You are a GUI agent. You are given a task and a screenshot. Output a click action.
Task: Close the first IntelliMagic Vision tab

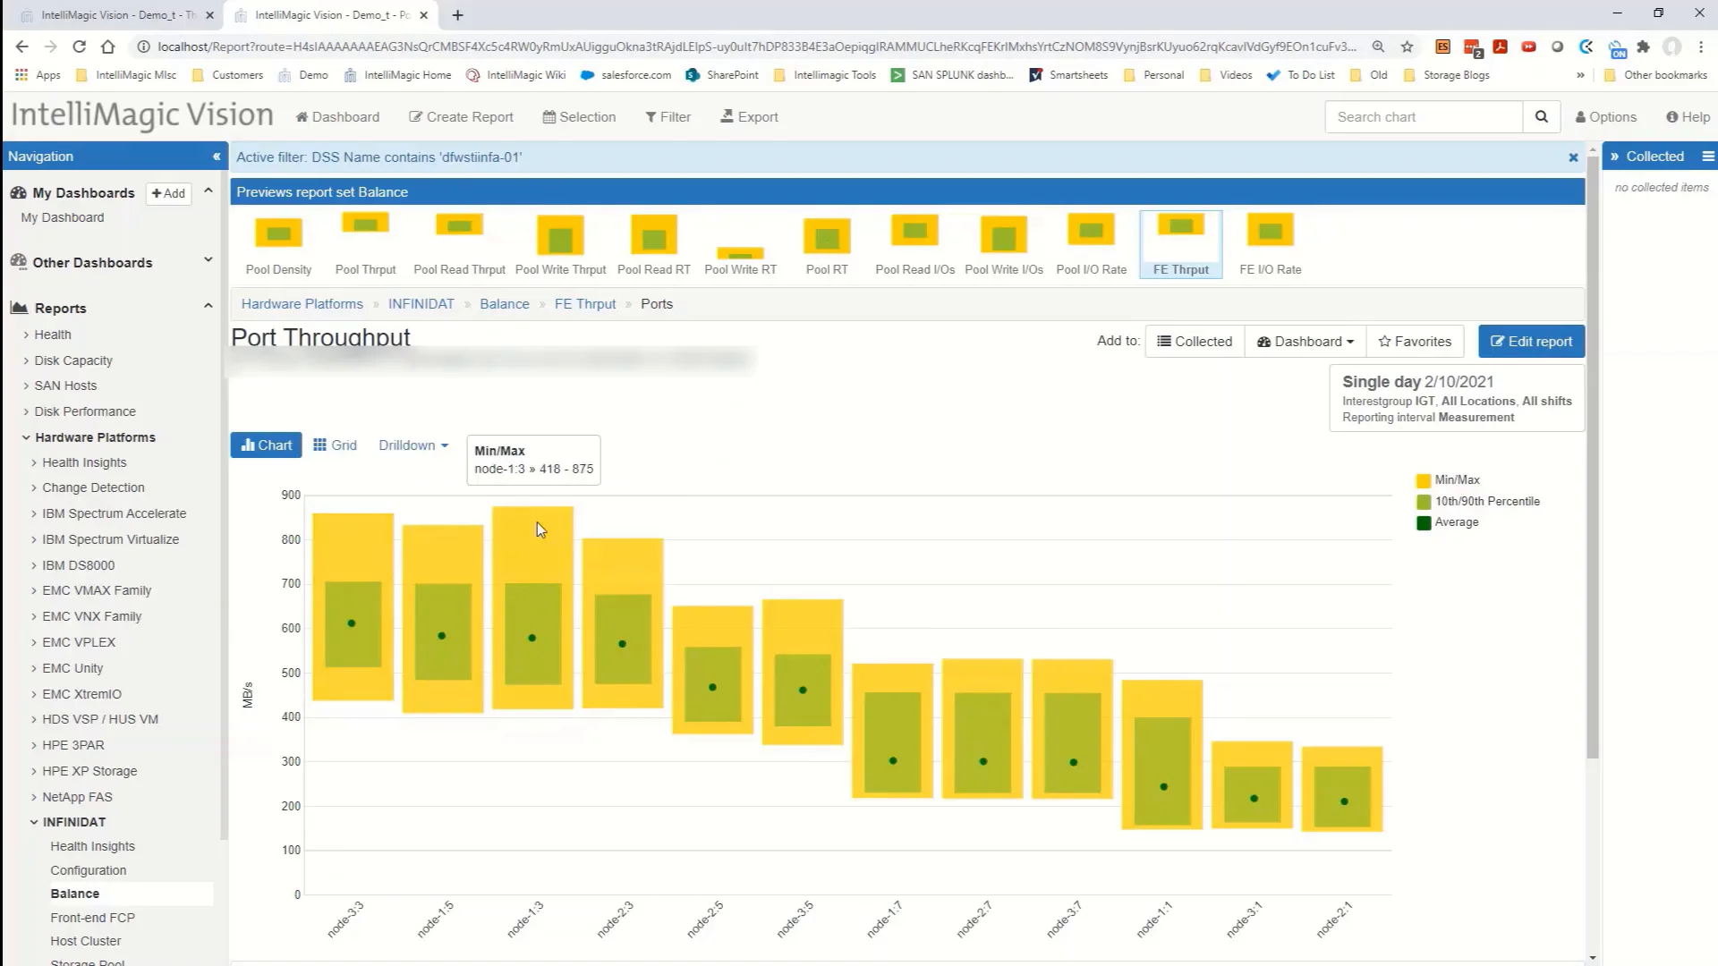209,15
